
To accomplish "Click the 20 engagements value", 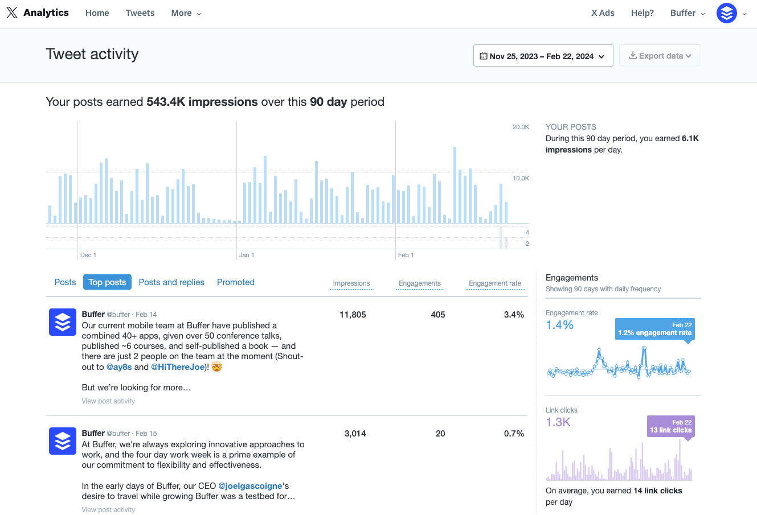I will pos(440,434).
